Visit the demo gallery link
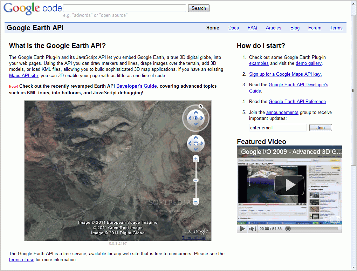This screenshot has height=271, width=357. point(309,63)
